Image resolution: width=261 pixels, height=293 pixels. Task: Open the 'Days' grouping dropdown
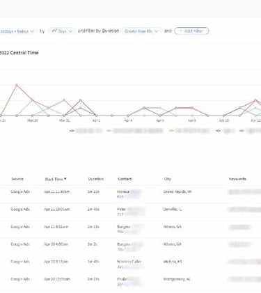(61, 31)
